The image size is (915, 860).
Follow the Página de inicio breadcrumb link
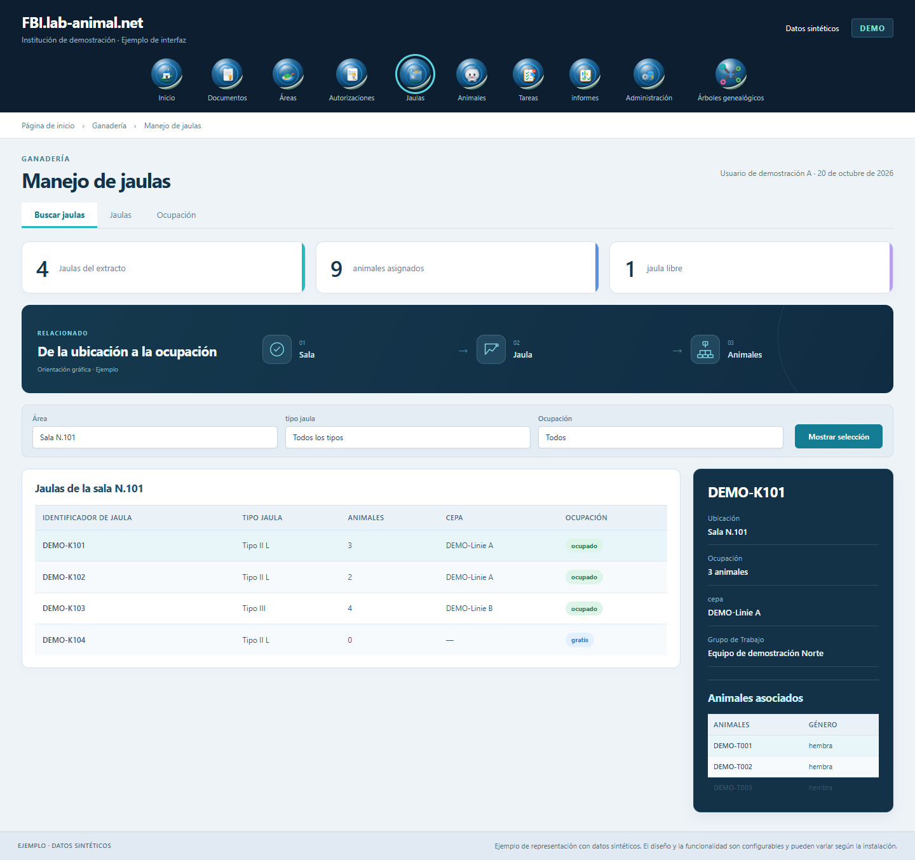point(48,126)
